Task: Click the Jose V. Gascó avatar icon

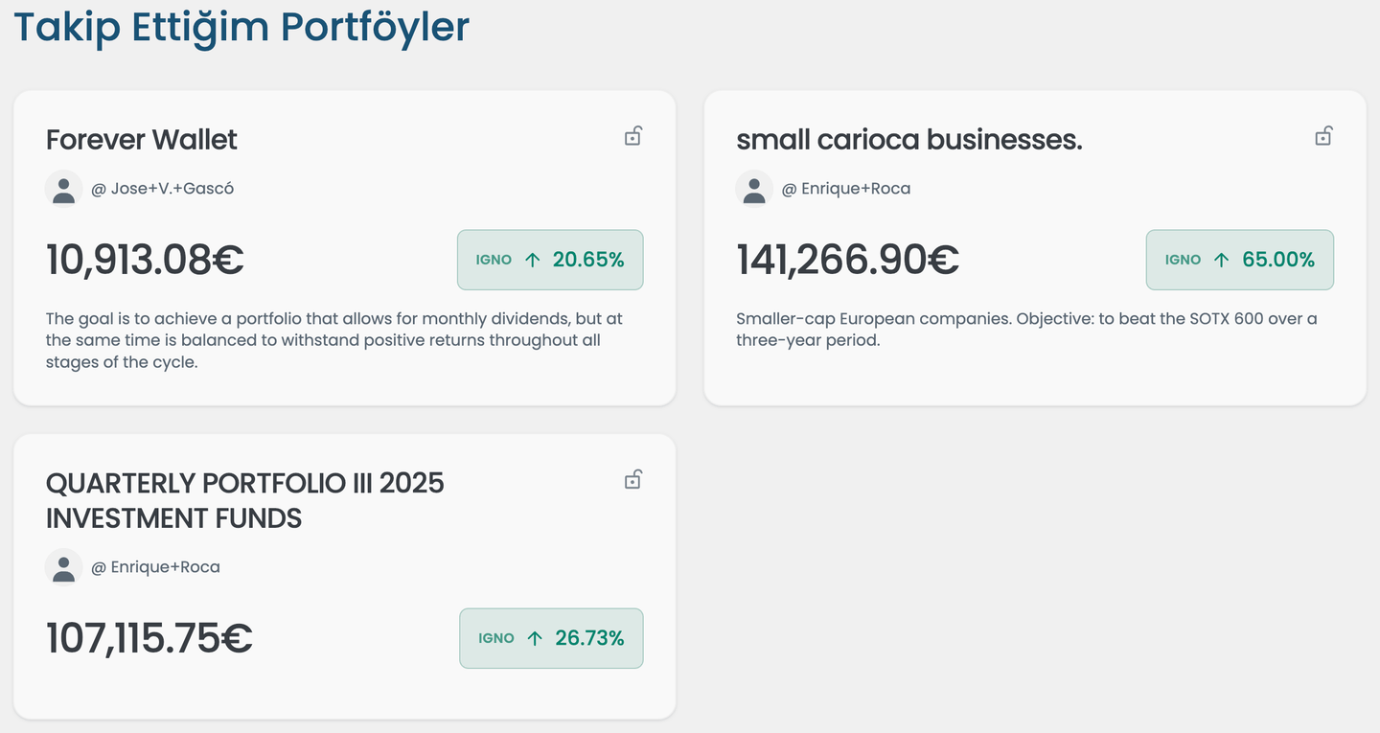Action: point(64,189)
